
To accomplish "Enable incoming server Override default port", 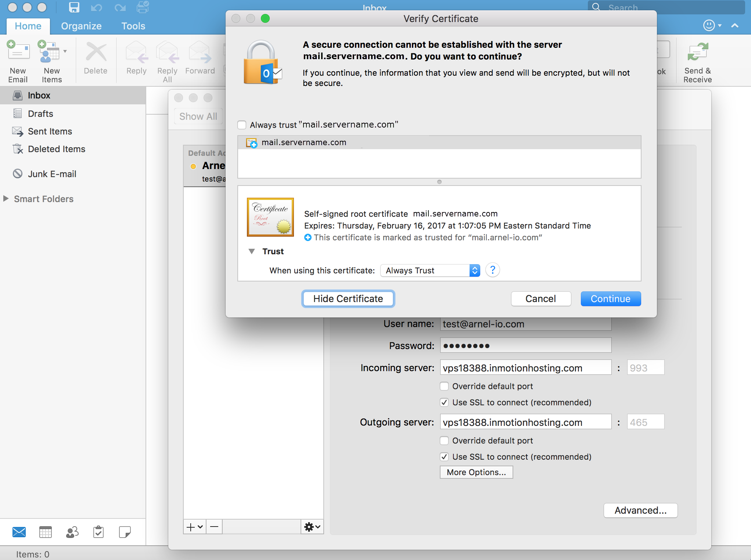I will tap(444, 386).
